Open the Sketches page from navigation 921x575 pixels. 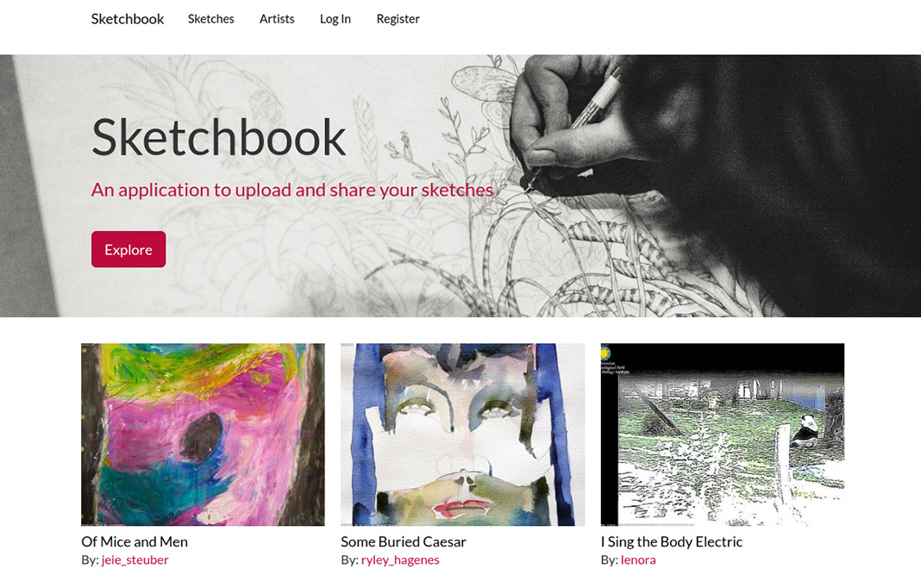click(x=211, y=19)
